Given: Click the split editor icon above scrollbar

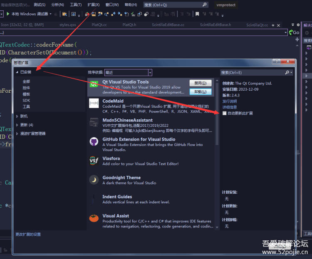Looking at the screenshot, I should [x=297, y=39].
